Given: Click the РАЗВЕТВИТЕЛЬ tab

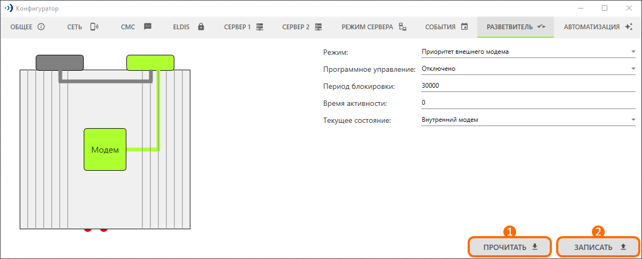Looking at the screenshot, I should pyautogui.click(x=516, y=27).
